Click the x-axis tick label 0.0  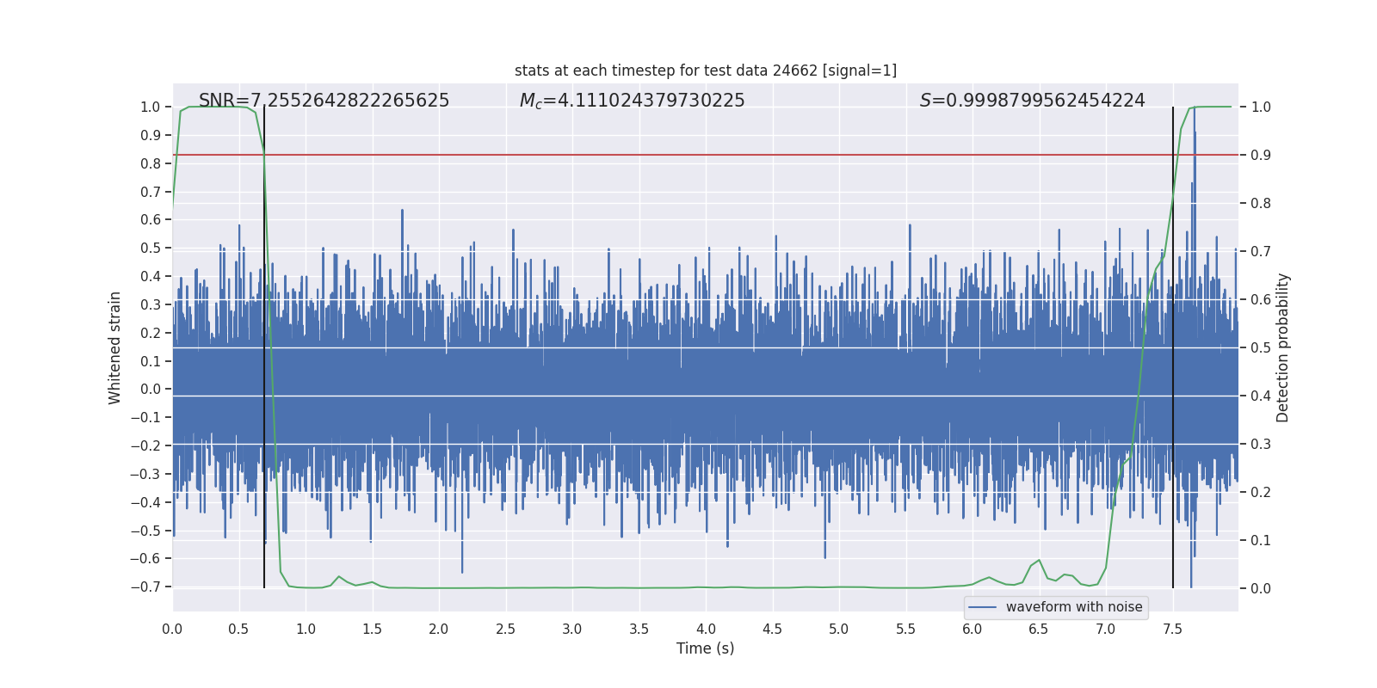pyautogui.click(x=172, y=630)
